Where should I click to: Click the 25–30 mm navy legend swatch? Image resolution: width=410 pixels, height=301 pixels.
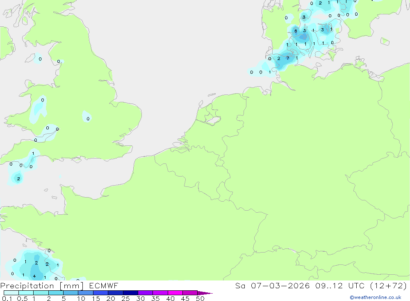[x=130, y=293]
